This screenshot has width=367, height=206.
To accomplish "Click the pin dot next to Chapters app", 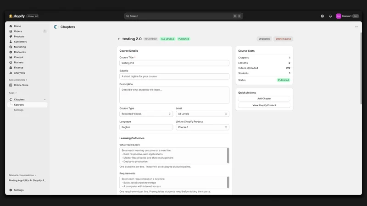I will tap(45, 100).
